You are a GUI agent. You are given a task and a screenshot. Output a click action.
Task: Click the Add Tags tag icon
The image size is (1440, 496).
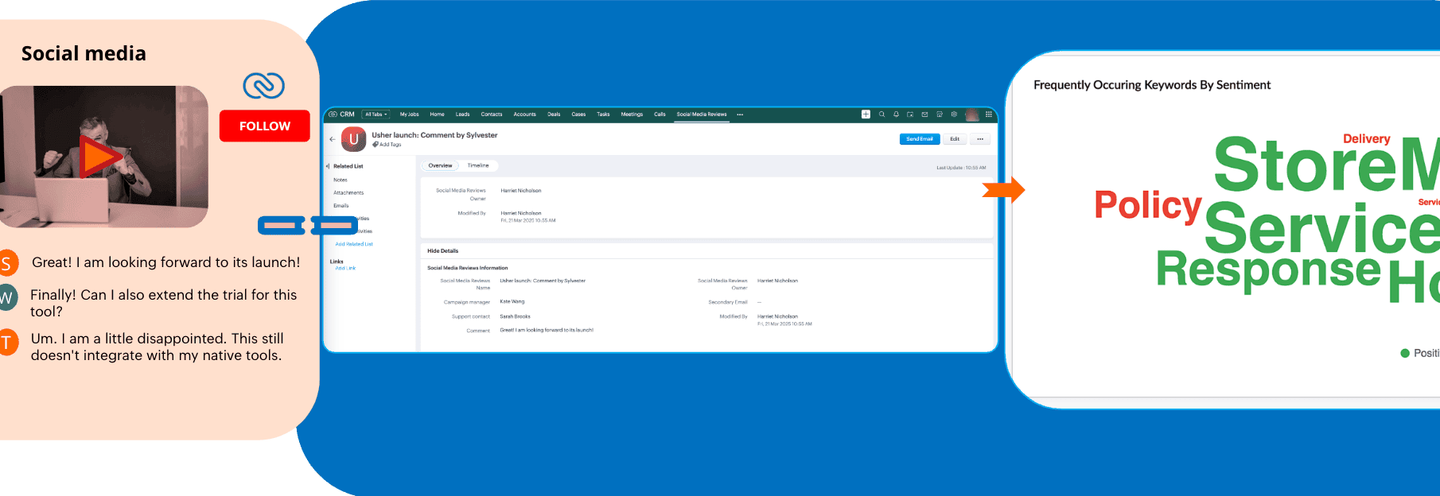pyautogui.click(x=376, y=145)
